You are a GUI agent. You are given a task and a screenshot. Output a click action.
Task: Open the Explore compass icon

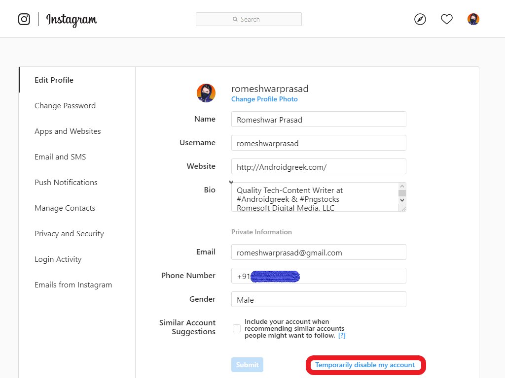[x=420, y=19]
